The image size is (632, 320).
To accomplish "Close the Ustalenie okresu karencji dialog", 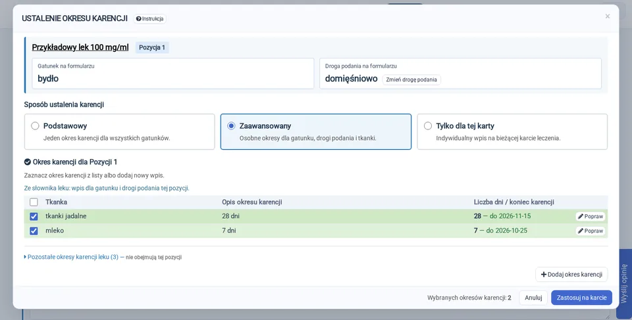I will (608, 16).
